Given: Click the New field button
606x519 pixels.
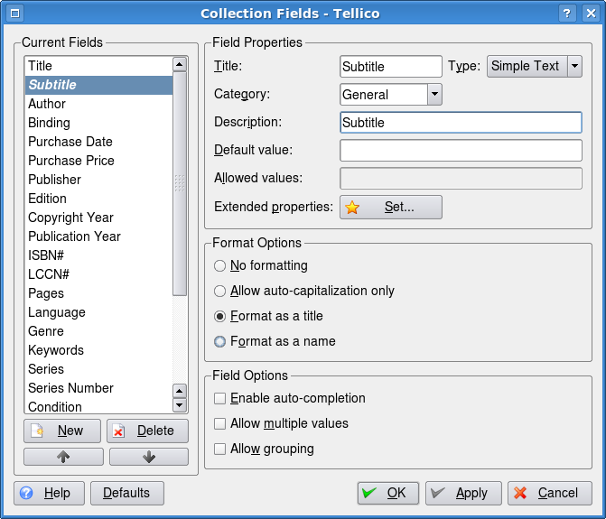Looking at the screenshot, I should tap(62, 431).
